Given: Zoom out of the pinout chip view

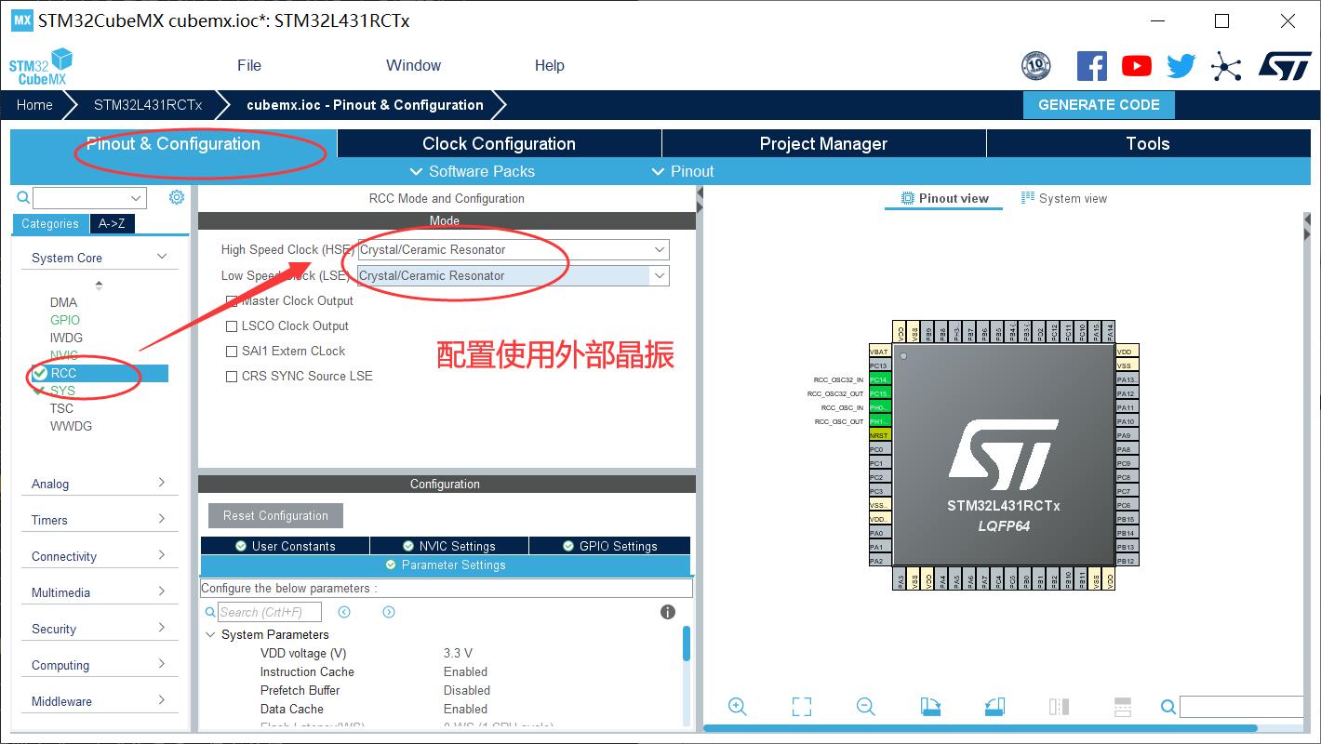Looking at the screenshot, I should [x=866, y=707].
